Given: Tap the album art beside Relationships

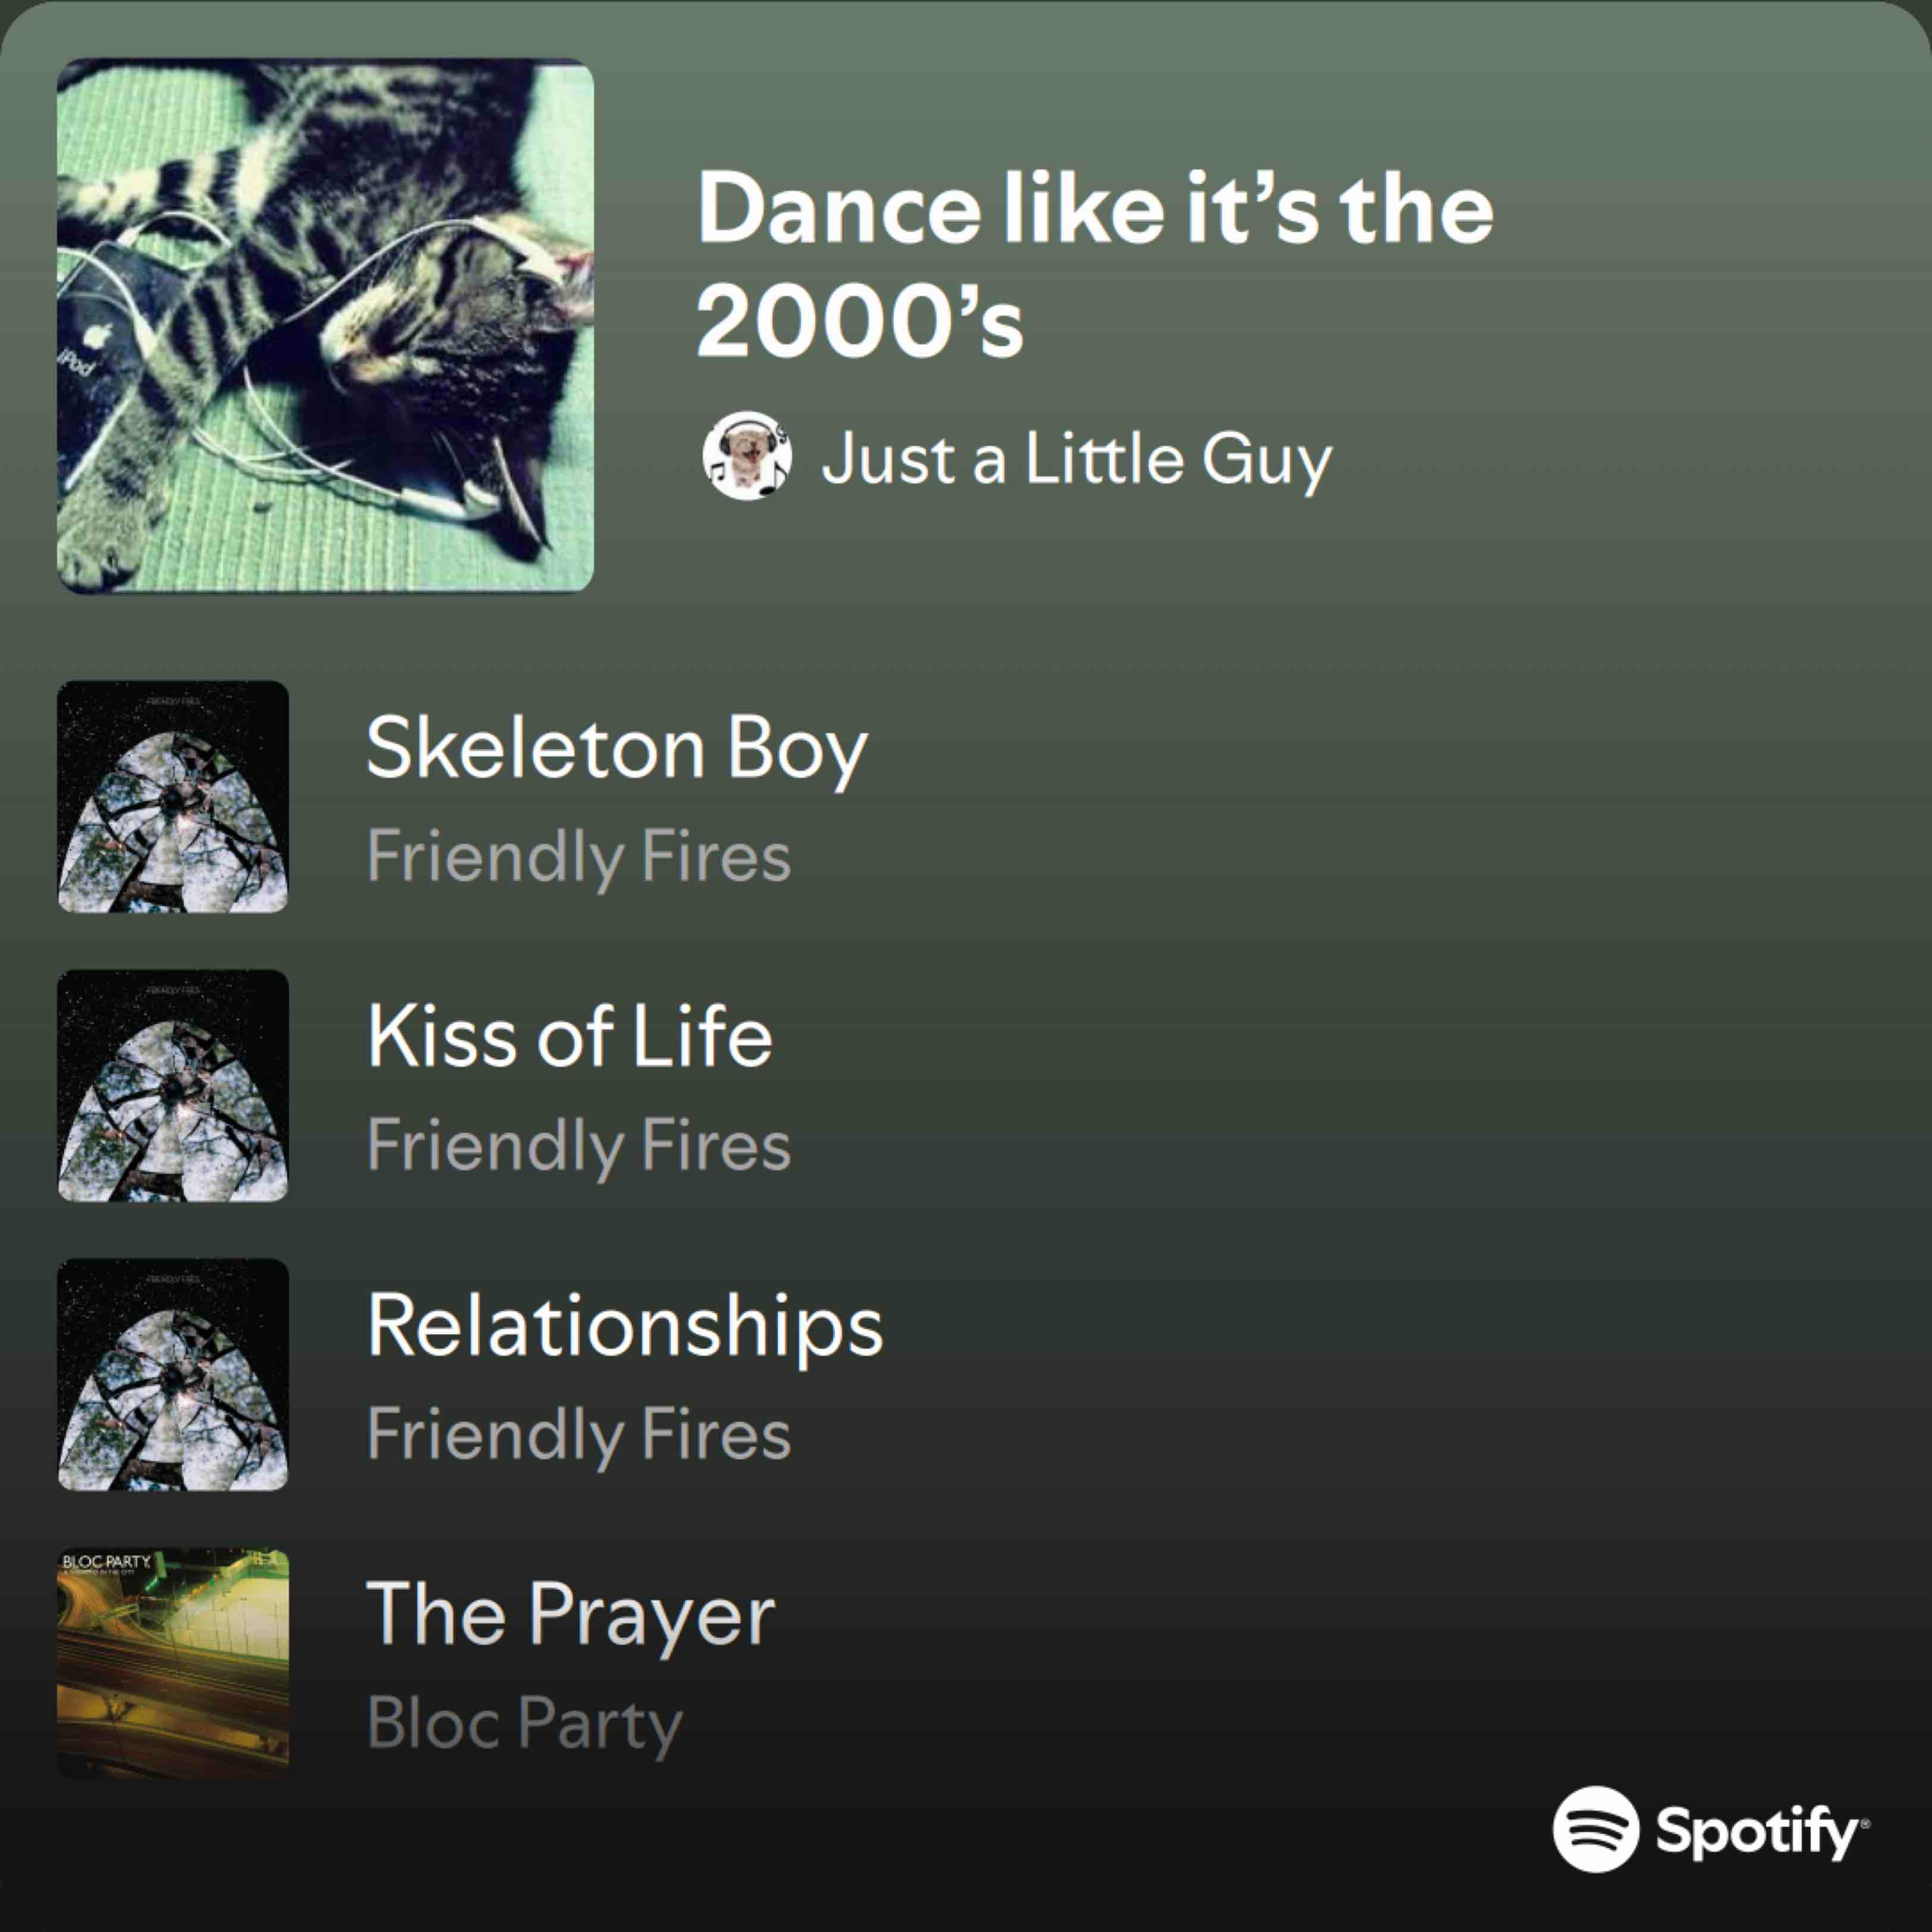Looking at the screenshot, I should pyautogui.click(x=173, y=1374).
